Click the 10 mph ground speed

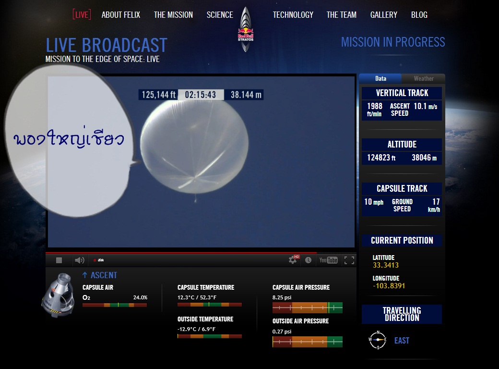(x=374, y=202)
